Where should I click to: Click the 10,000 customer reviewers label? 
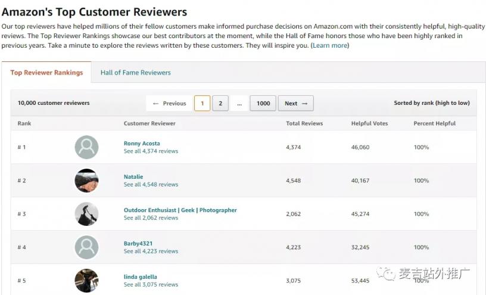(54, 103)
